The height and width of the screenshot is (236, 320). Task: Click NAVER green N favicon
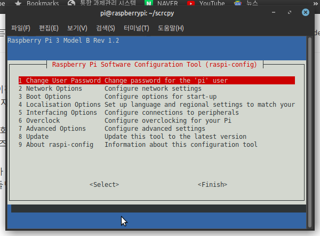point(149,3)
